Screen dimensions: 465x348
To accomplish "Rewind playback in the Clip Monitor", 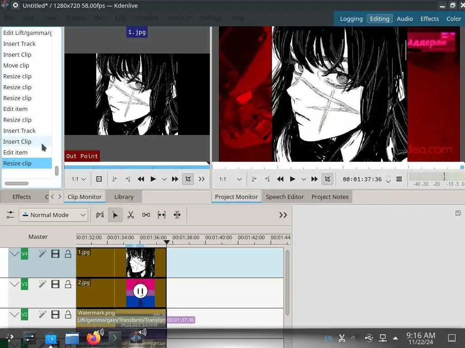I will 141,179.
